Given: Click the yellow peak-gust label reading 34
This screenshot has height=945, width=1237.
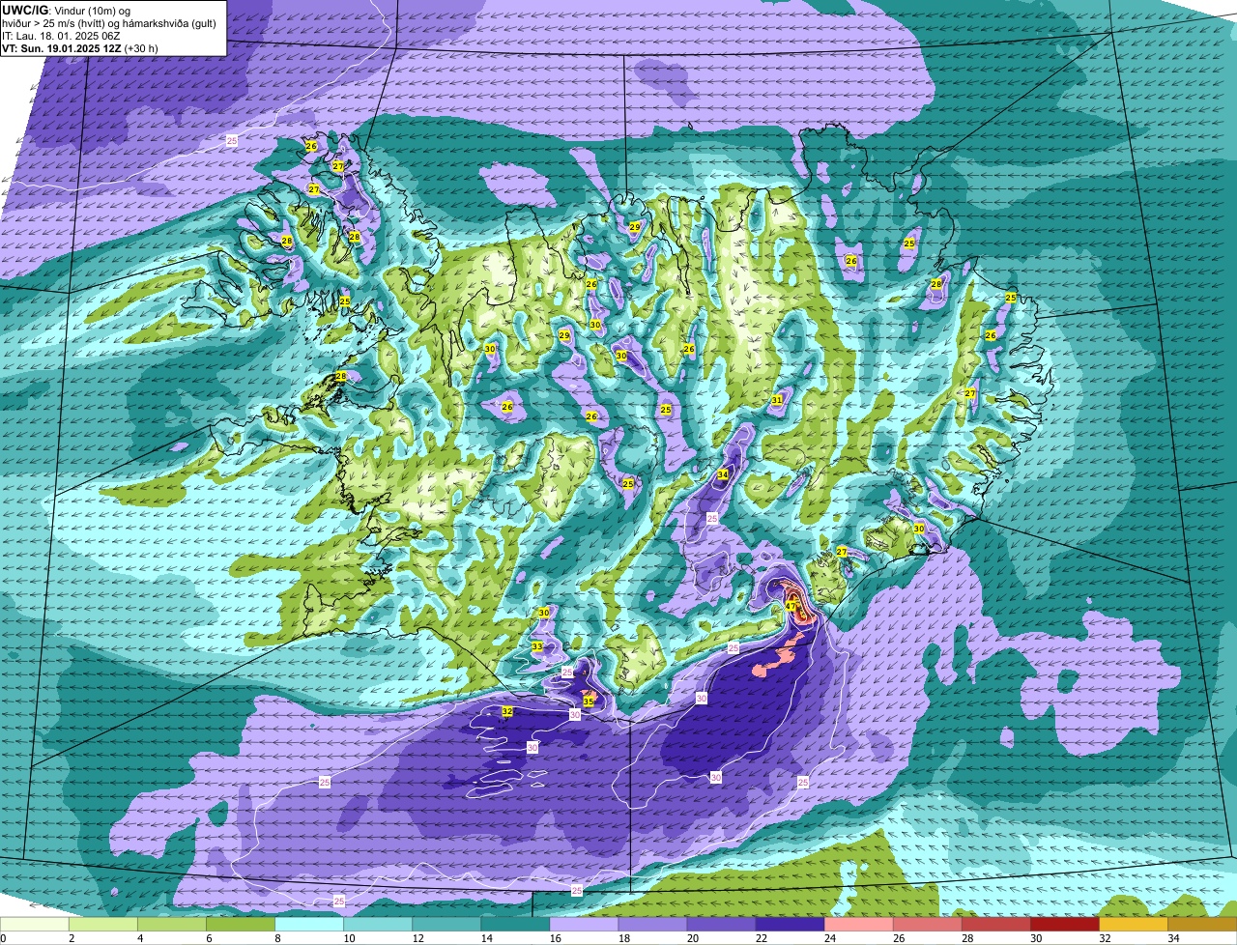Looking at the screenshot, I should pos(723,474).
